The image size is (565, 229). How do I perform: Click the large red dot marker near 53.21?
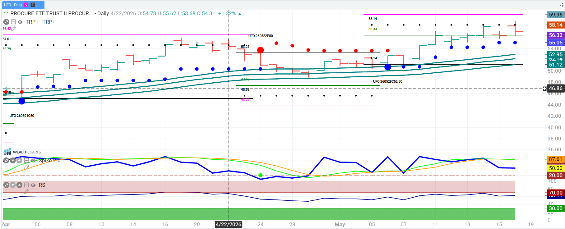(x=261, y=50)
